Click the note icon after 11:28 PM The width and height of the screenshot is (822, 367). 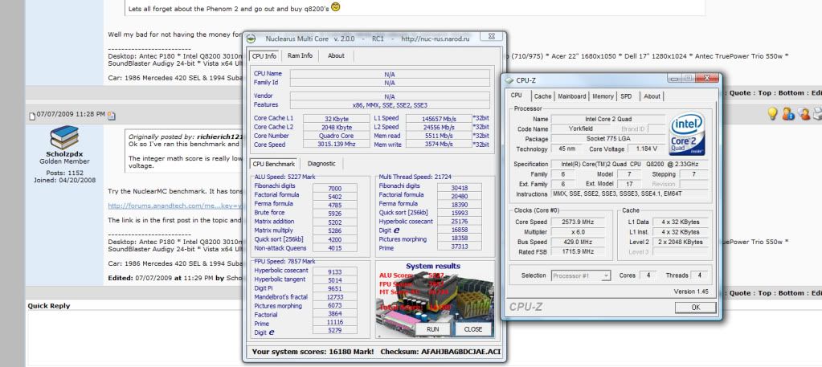click(112, 116)
